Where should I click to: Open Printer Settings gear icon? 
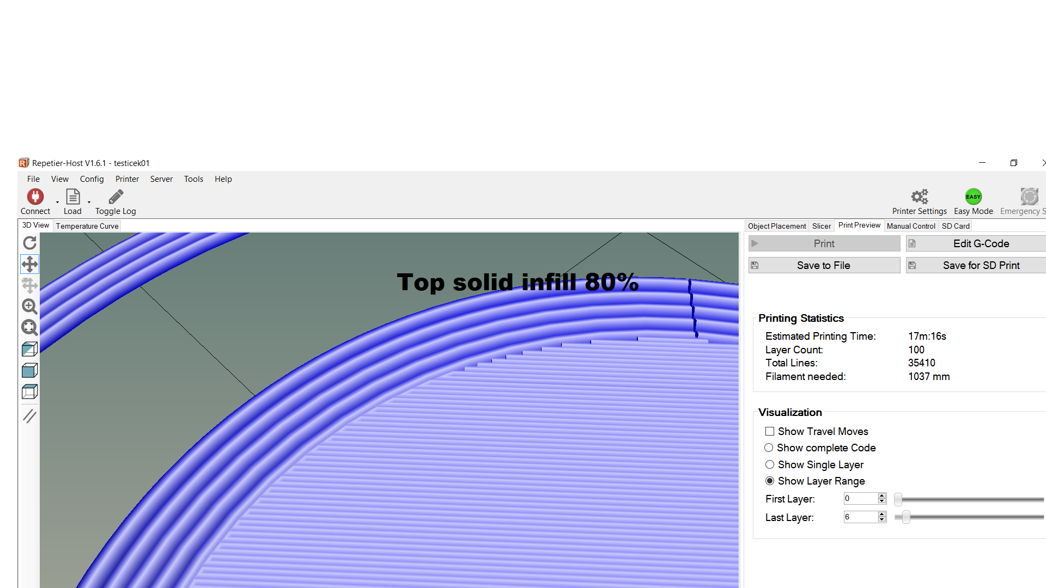click(x=919, y=197)
